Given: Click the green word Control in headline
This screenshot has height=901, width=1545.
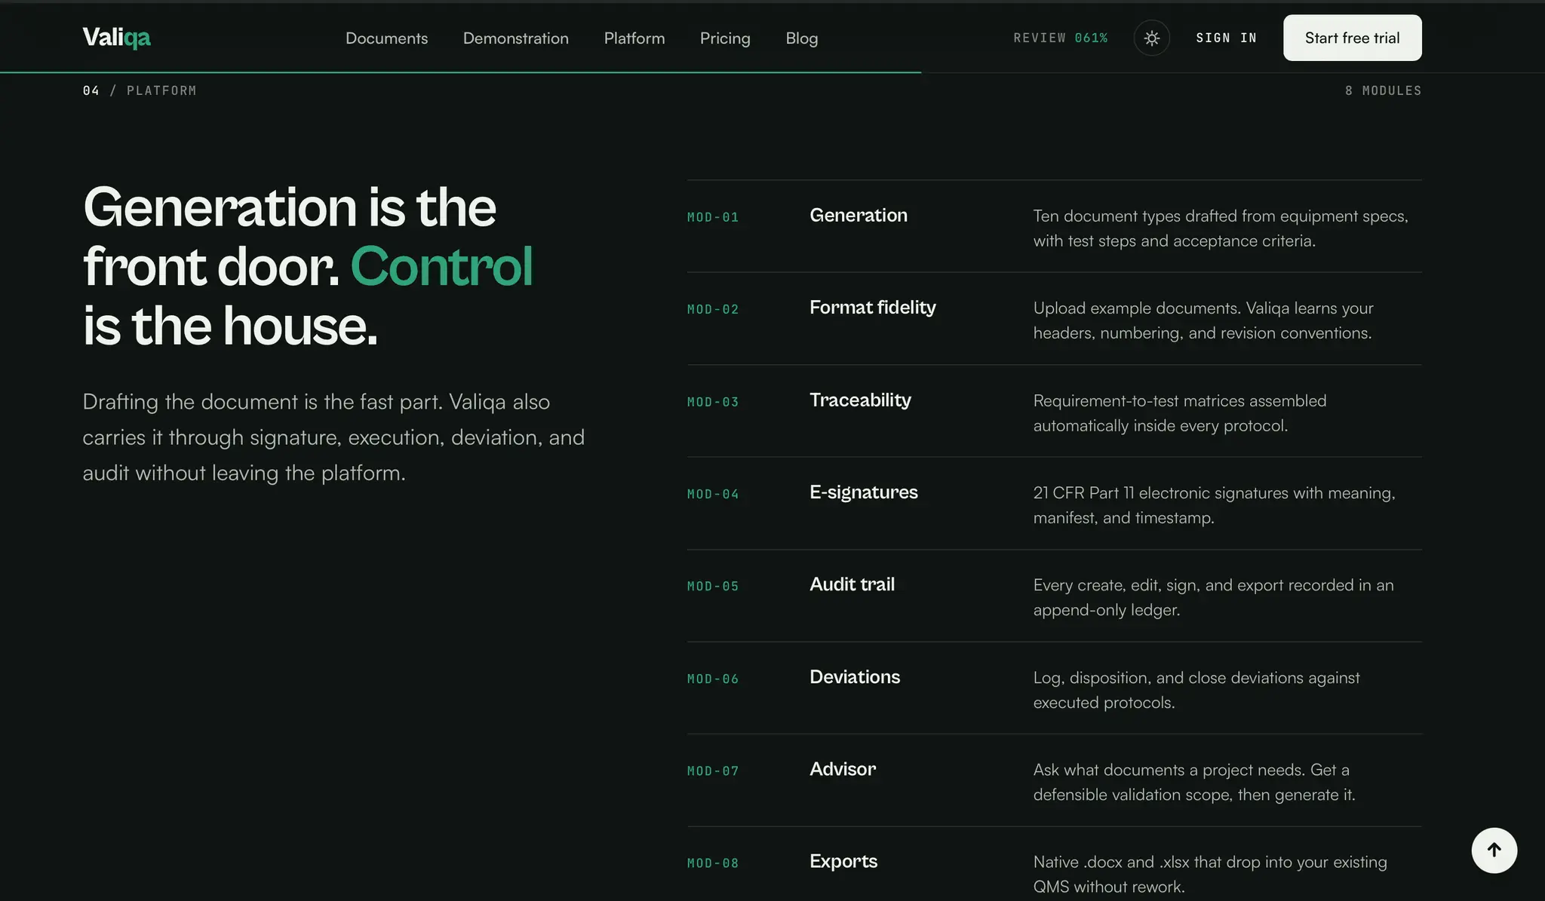Looking at the screenshot, I should point(441,266).
